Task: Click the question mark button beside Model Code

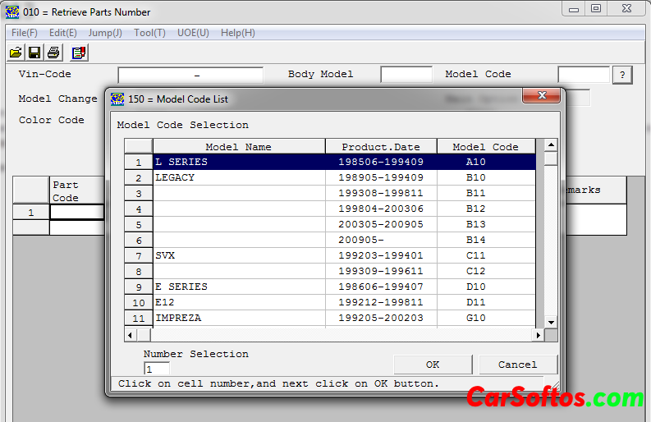Action: tap(623, 76)
